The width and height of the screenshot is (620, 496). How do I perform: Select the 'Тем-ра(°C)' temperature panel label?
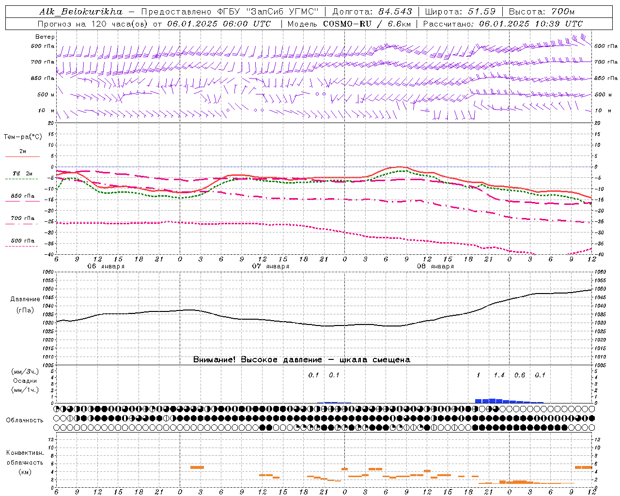point(23,137)
